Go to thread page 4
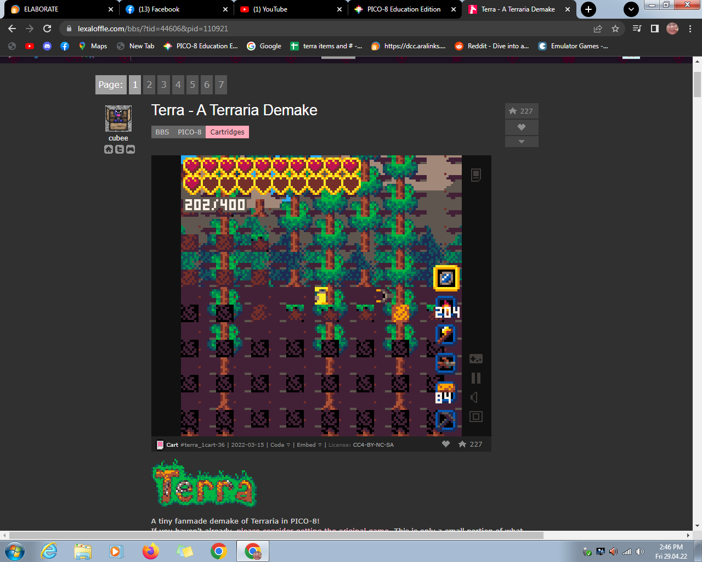This screenshot has height=562, width=702. coord(178,85)
